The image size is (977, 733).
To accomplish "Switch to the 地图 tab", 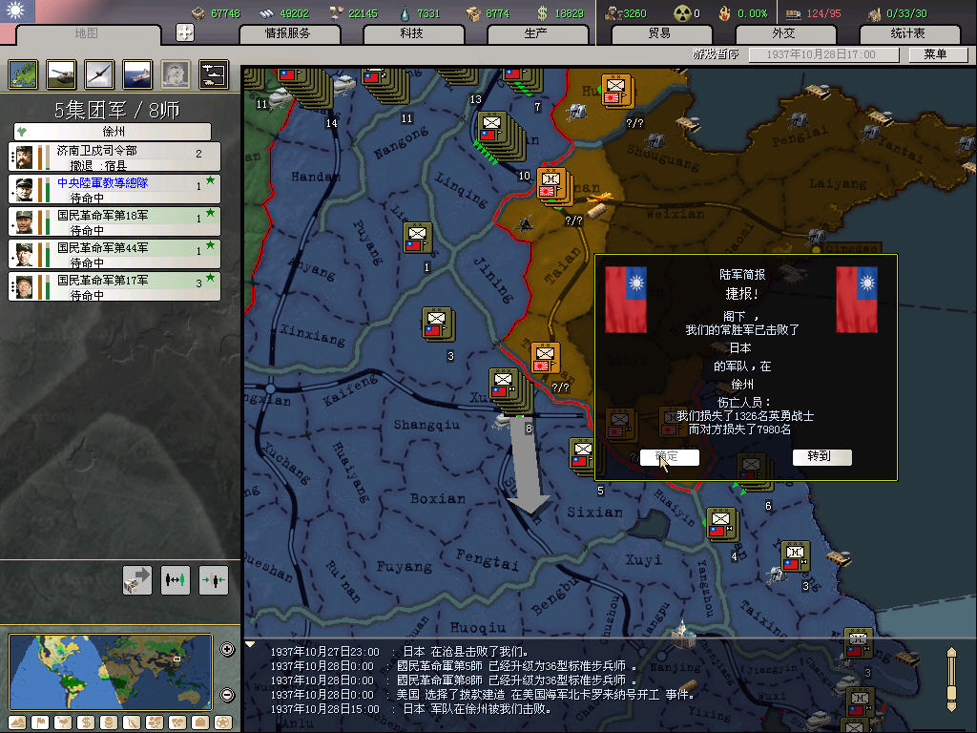I will (x=87, y=33).
